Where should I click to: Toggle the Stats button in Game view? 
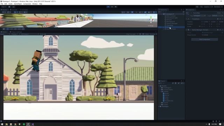pos(147,34)
